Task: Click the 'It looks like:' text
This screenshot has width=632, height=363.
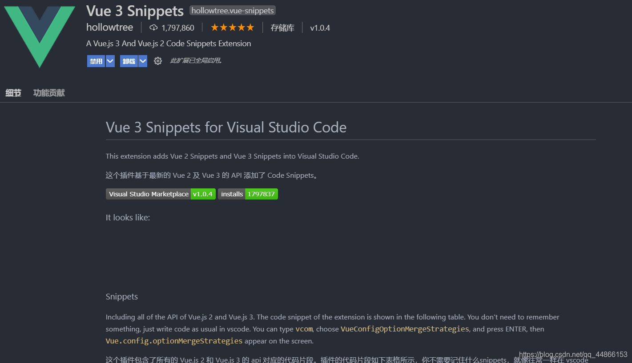Action: pos(128,218)
